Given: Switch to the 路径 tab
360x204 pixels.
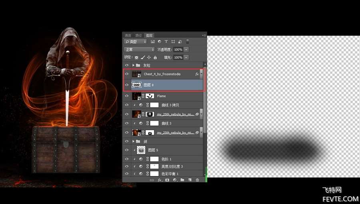Looking at the screenshot, I should [x=139, y=35].
